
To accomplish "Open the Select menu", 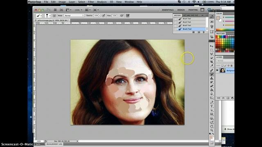I will click(81, 2).
